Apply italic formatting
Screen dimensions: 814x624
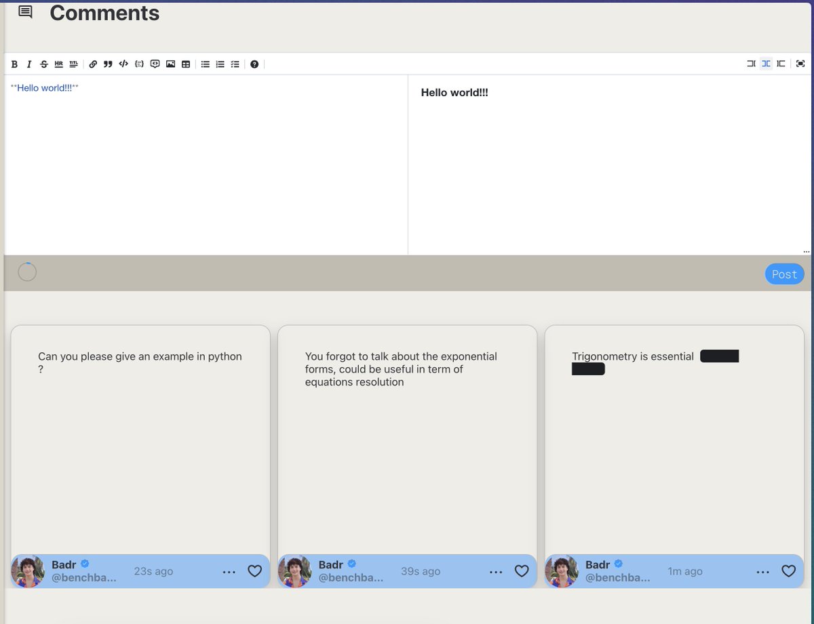pos(29,64)
